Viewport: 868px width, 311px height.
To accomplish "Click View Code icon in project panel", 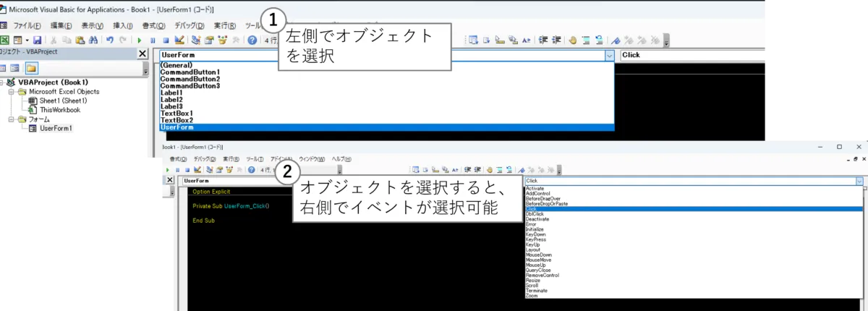I will tap(4, 69).
